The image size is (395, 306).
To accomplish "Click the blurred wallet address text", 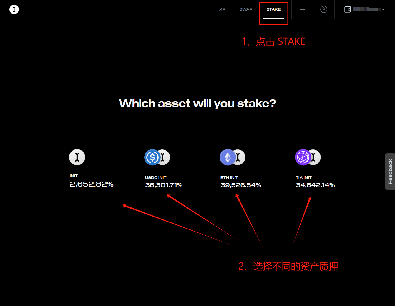I will [367, 9].
